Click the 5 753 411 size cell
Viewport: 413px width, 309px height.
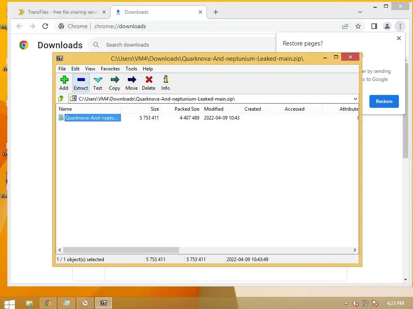pyautogui.click(x=149, y=118)
